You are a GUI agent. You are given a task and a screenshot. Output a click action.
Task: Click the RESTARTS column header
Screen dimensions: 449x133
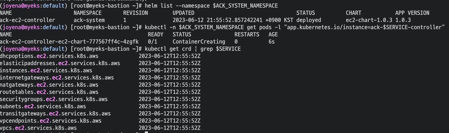tap(247, 34)
